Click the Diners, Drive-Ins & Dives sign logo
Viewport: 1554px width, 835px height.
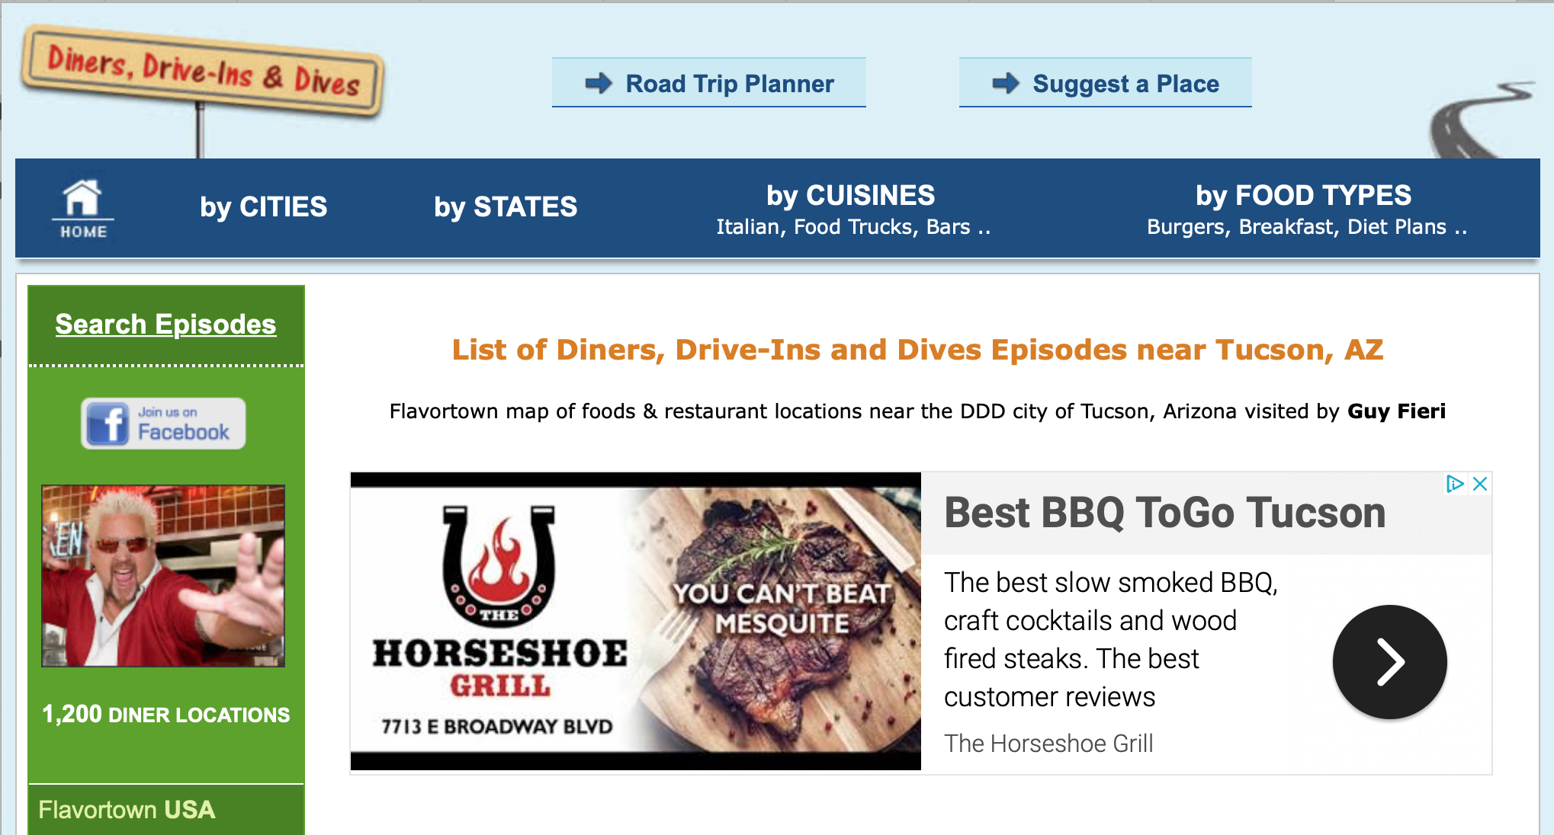tap(203, 72)
